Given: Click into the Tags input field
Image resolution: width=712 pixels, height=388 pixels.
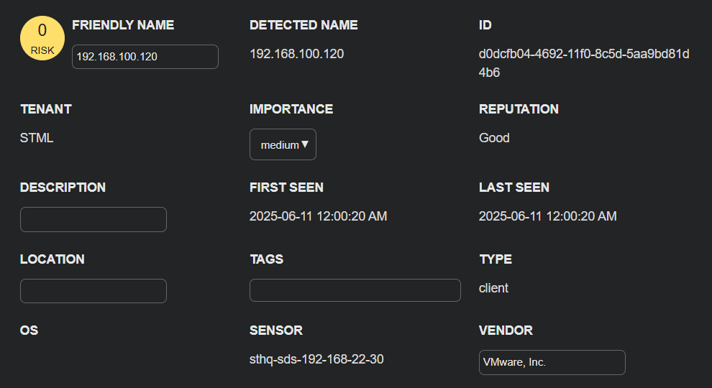Looking at the screenshot, I should (x=355, y=290).
